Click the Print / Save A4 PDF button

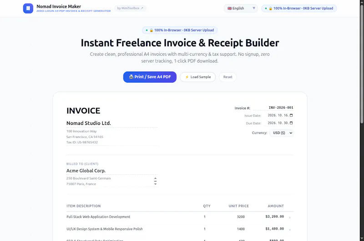click(x=150, y=77)
